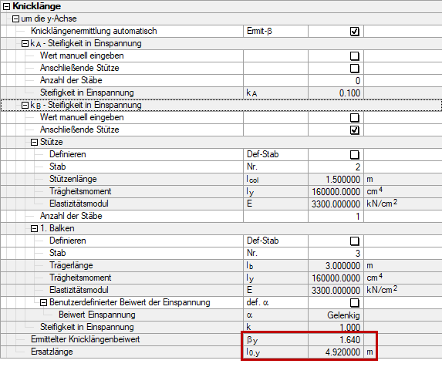Image resolution: width=442 pixels, height=367 pixels.
Task: Select Balken Elastizitätsmodul value 3300.000000
Action: point(336,291)
